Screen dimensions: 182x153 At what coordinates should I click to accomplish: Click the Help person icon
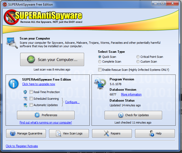click(x=151, y=133)
